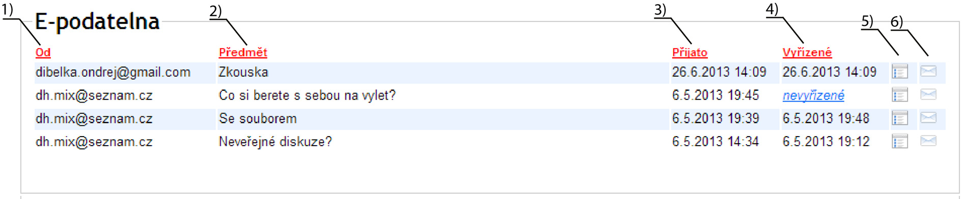Open detail icon for Zkouska message
This screenshot has height=199, width=962.
pyautogui.click(x=900, y=72)
